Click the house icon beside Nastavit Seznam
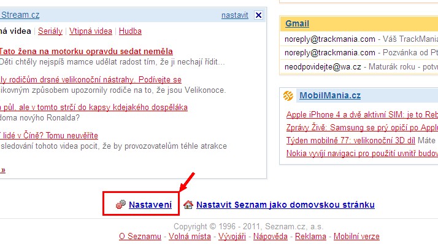The width and height of the screenshot is (438, 244). pos(188,205)
